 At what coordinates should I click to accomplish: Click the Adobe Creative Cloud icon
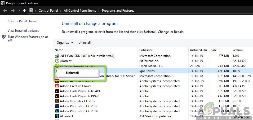(57, 86)
